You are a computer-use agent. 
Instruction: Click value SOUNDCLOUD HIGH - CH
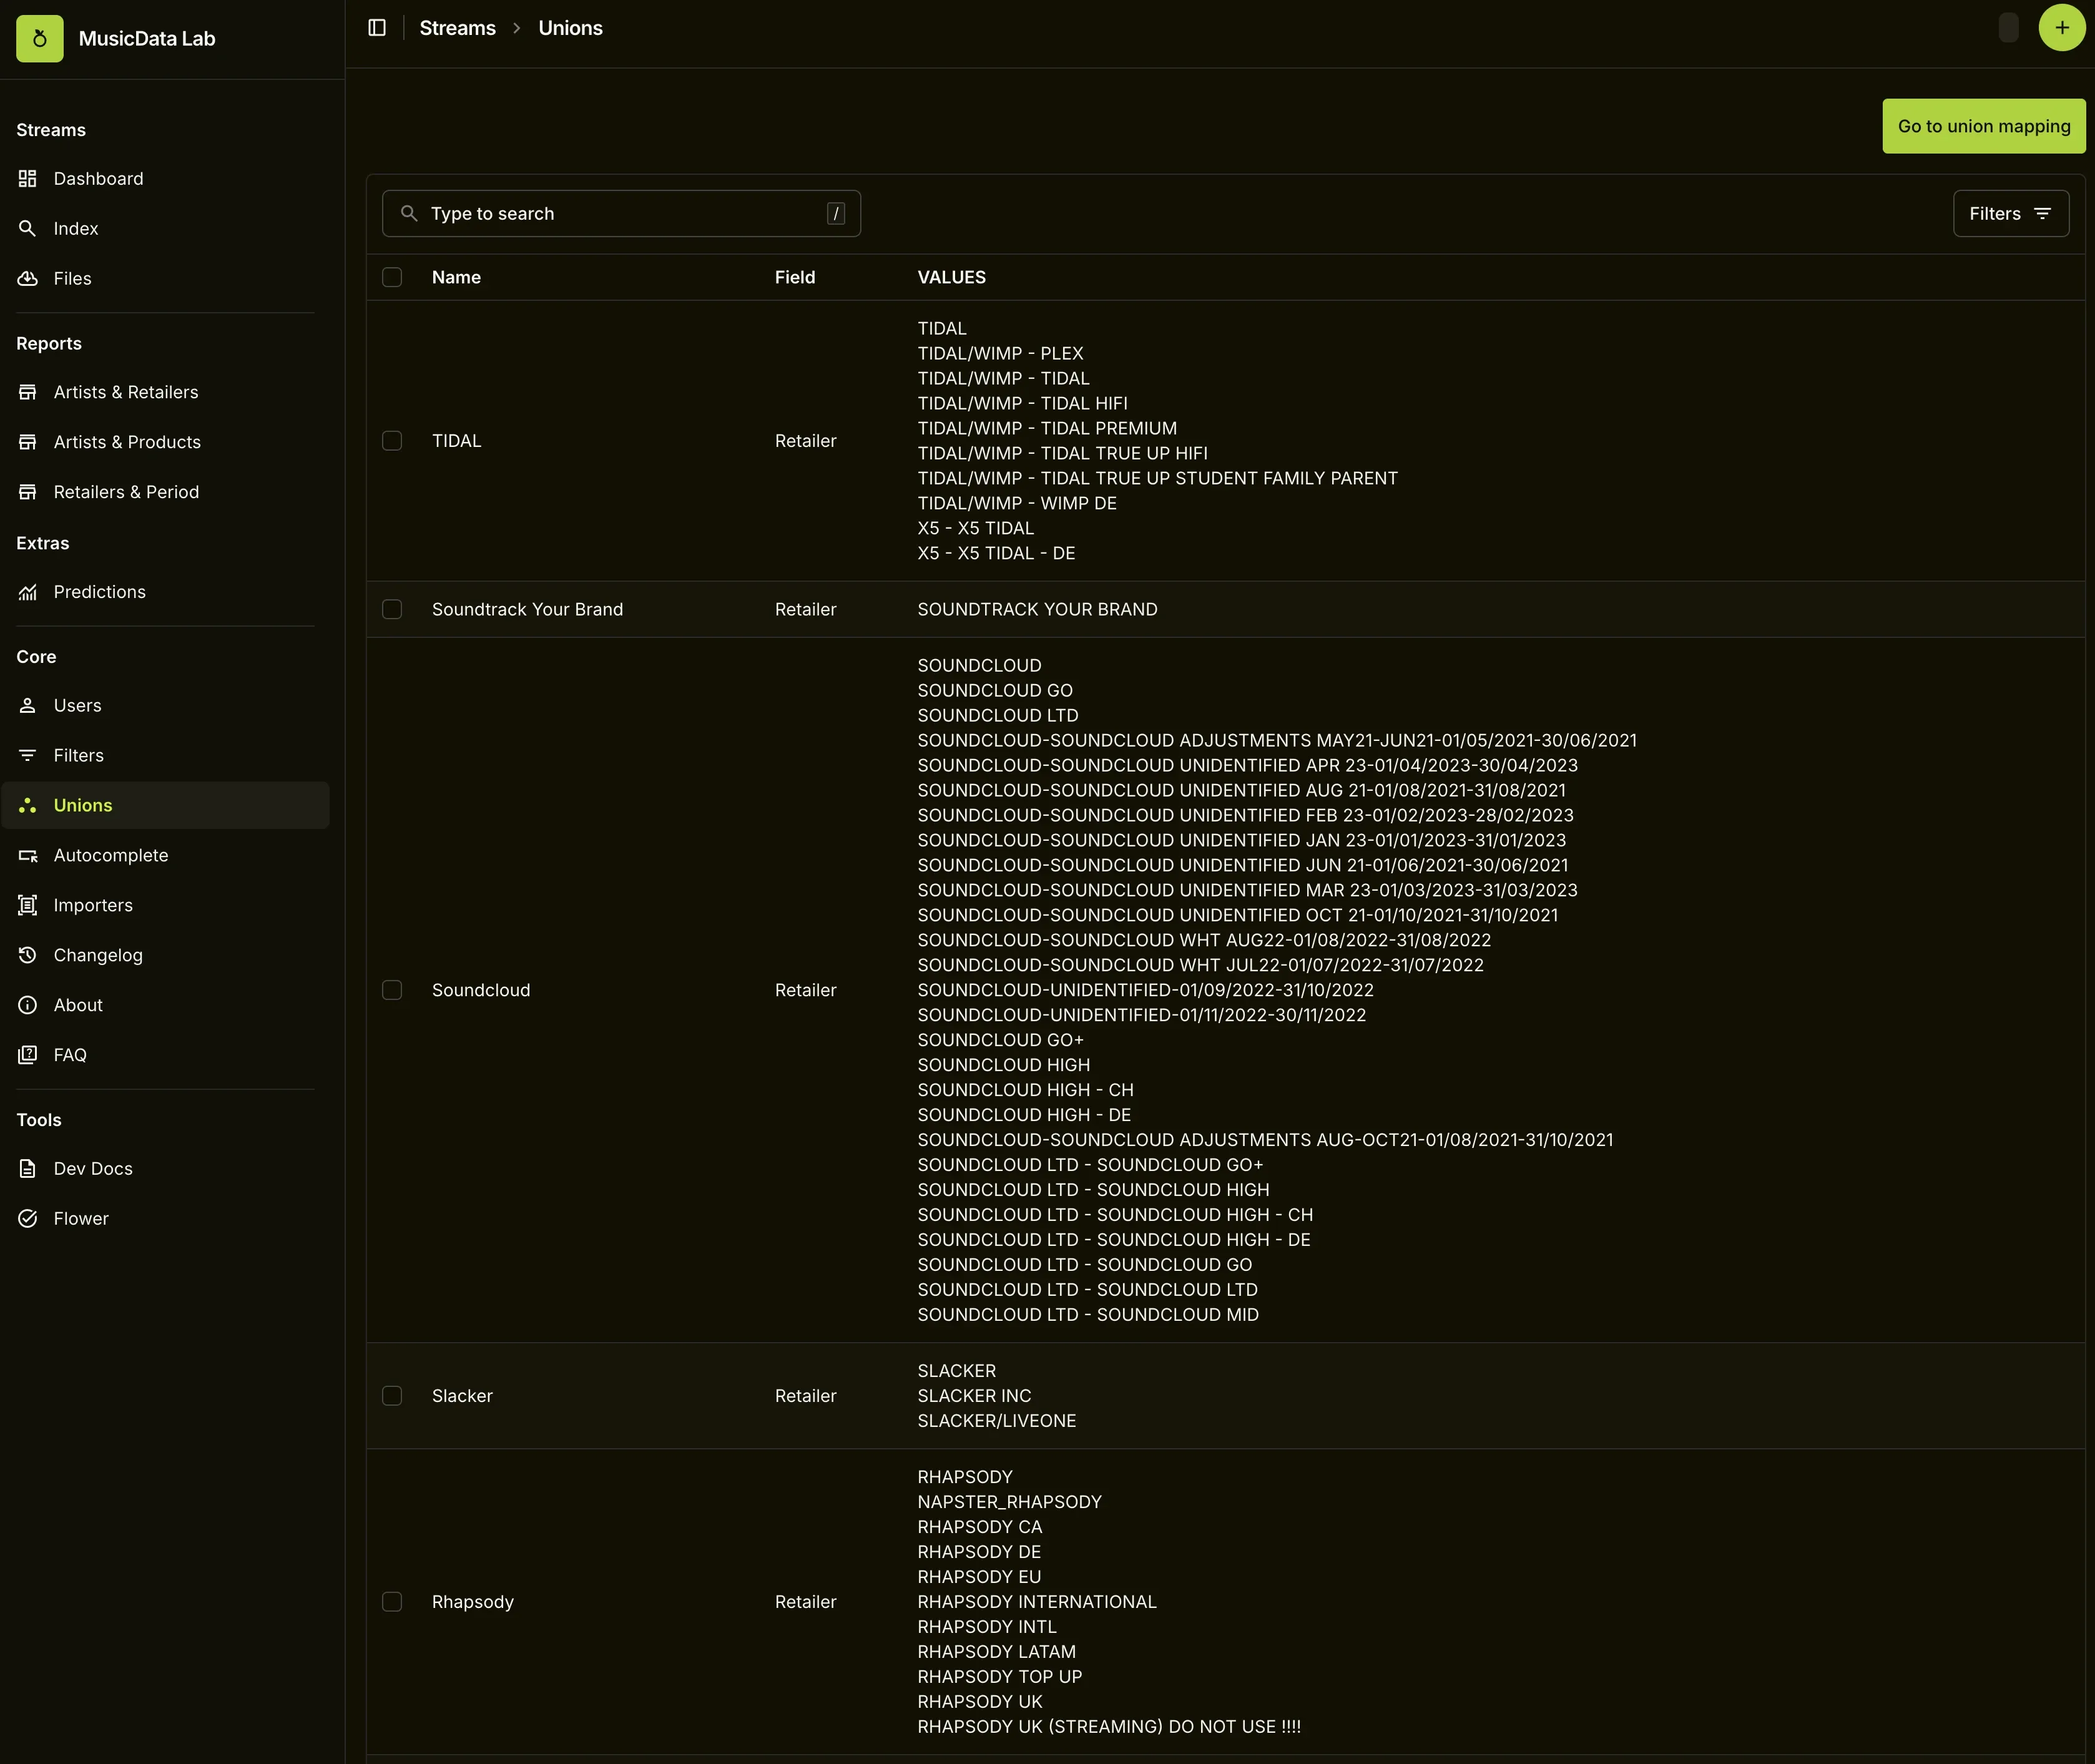click(x=1025, y=1090)
